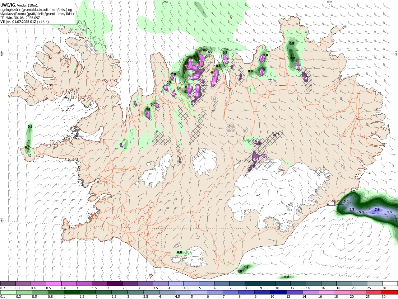Click the slydda/snjókoma legend description line
Image resolution: width=398 pixels, height=299 pixels.
pos(37,14)
